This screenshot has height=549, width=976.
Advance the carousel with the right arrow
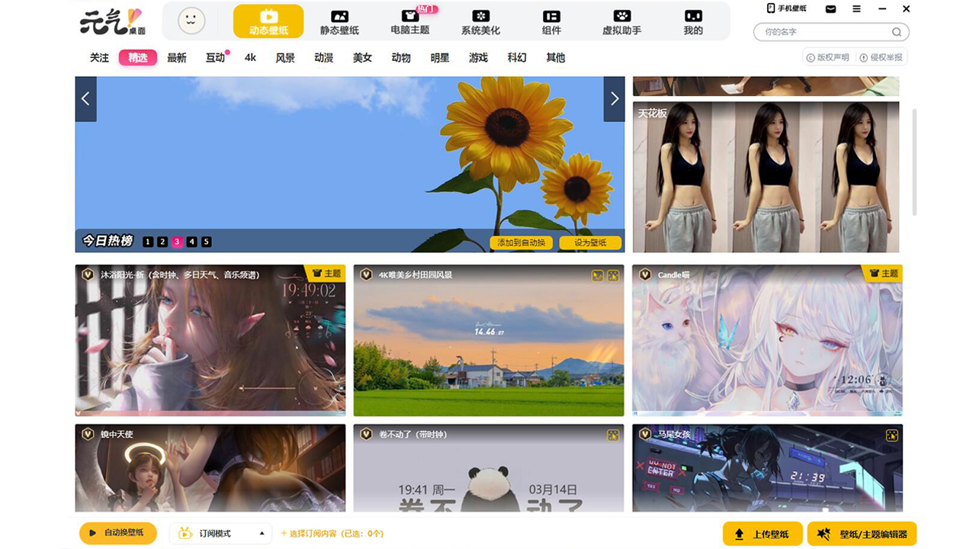tap(614, 98)
